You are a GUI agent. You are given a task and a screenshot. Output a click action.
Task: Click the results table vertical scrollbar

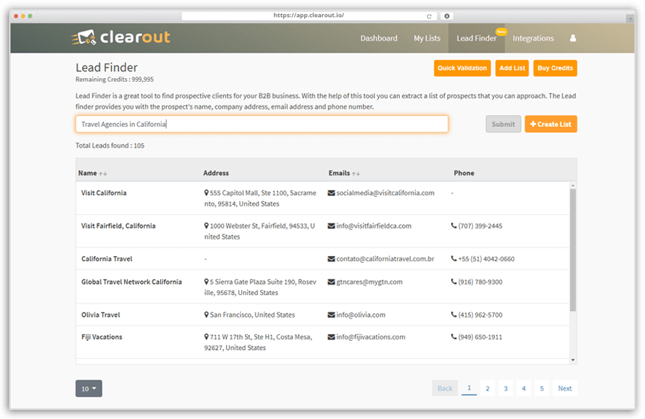(573, 250)
